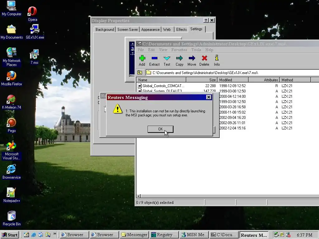Open the File menu in 7-Zip
This screenshot has width=319, height=239.
tap(140, 49)
